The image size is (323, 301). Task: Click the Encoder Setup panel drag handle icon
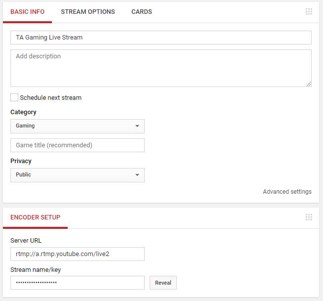[x=309, y=217]
